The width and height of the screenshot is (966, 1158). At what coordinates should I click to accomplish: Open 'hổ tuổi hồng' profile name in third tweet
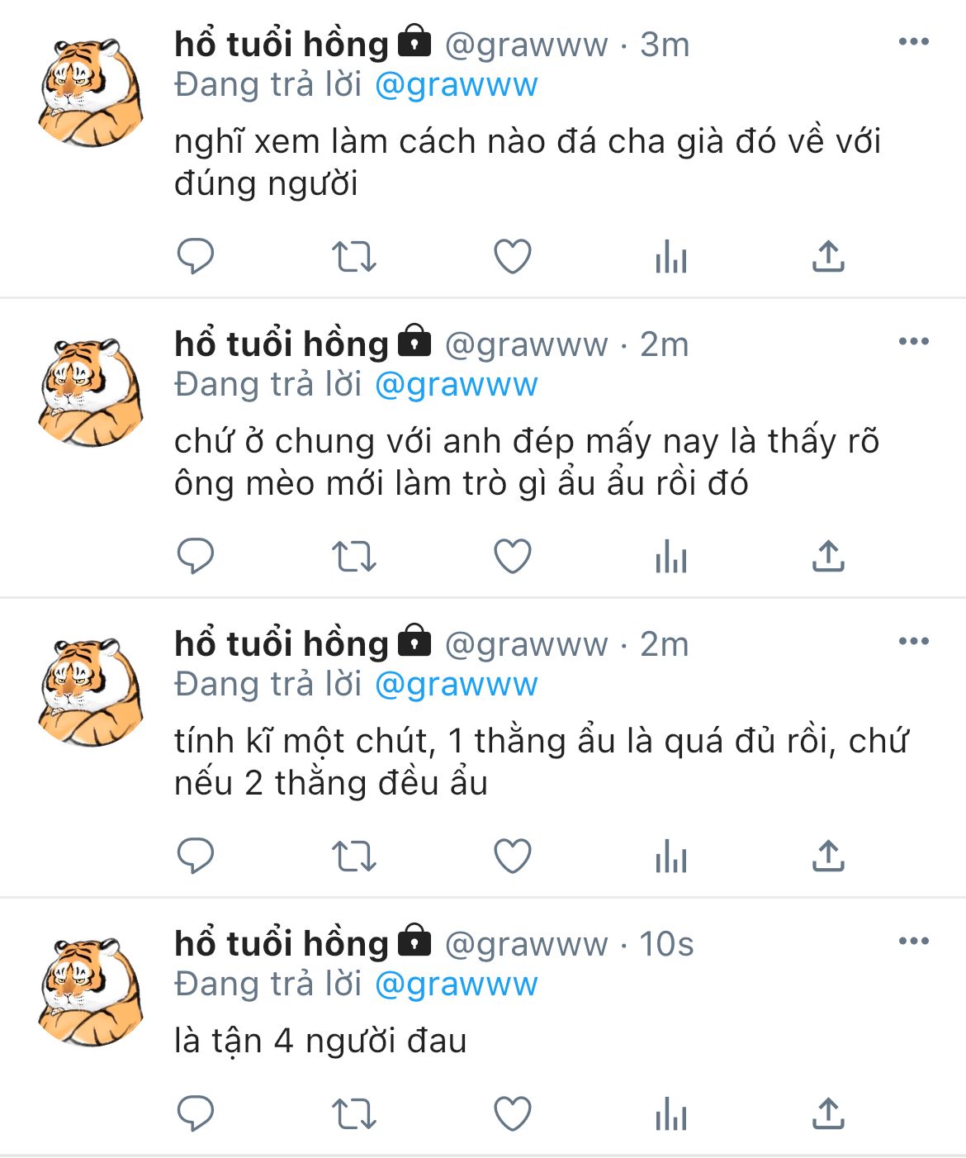tap(281, 643)
